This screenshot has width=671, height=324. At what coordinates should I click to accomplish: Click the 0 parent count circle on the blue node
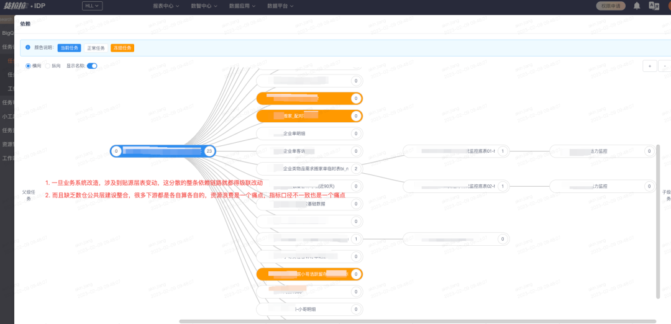pos(116,151)
